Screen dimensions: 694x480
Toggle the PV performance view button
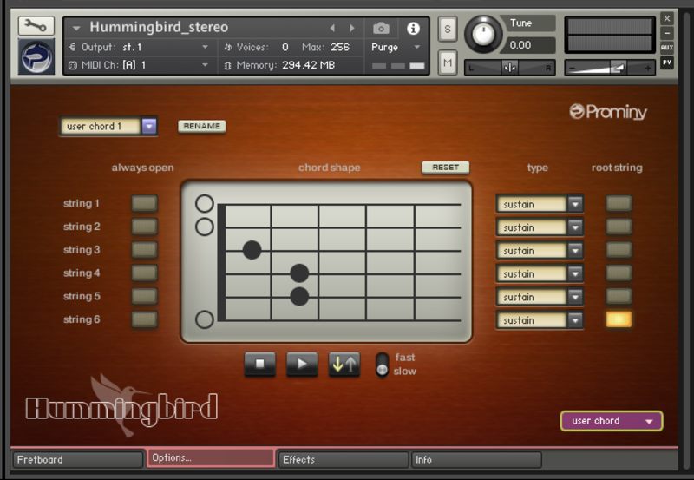click(x=667, y=62)
